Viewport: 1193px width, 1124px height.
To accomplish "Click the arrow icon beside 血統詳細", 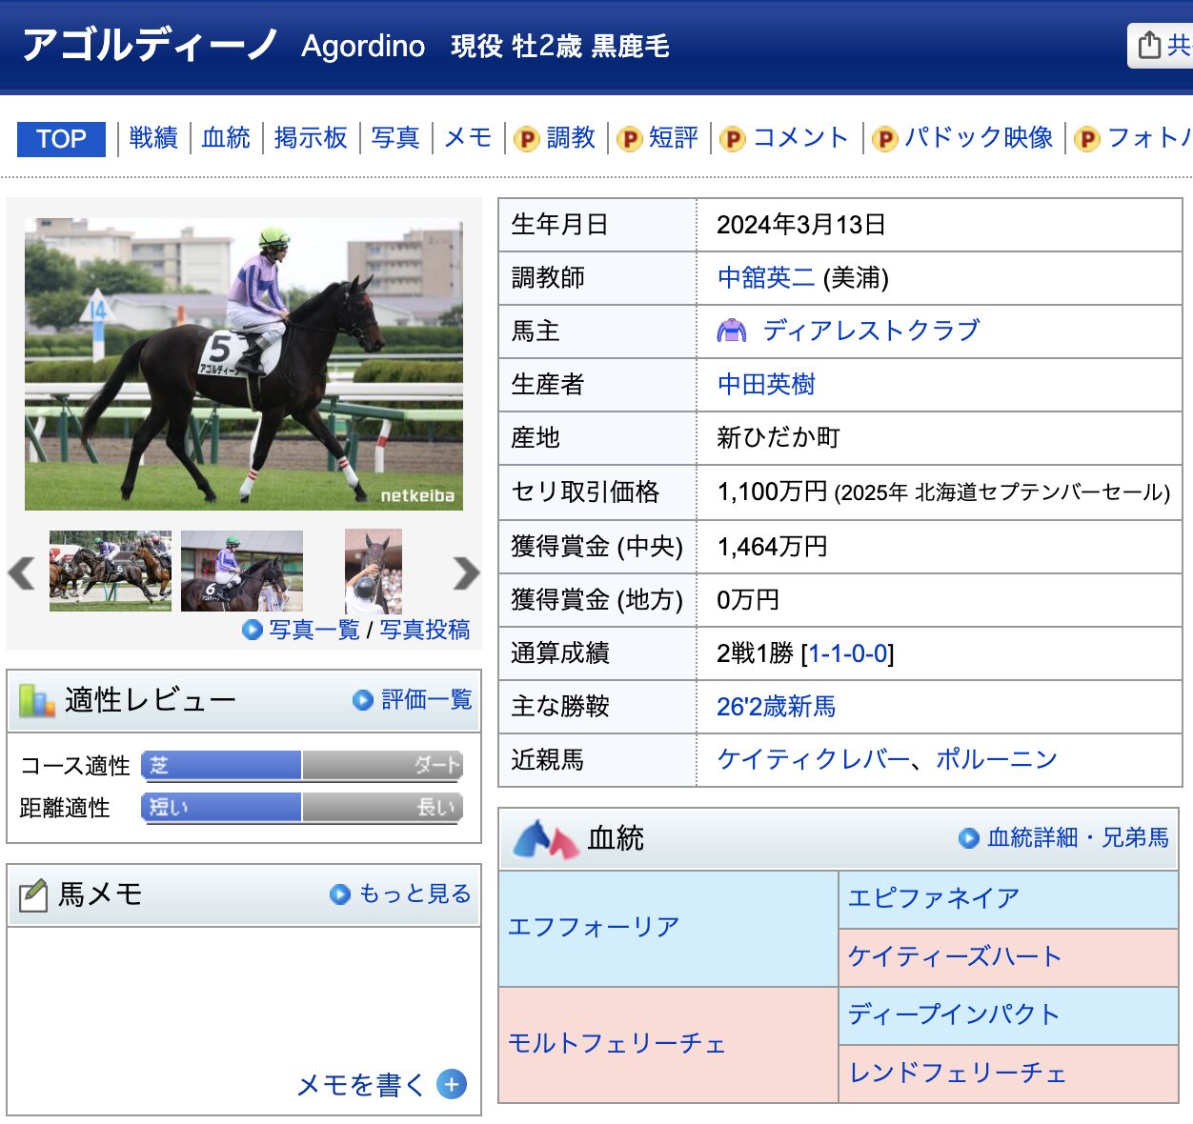I will (969, 838).
